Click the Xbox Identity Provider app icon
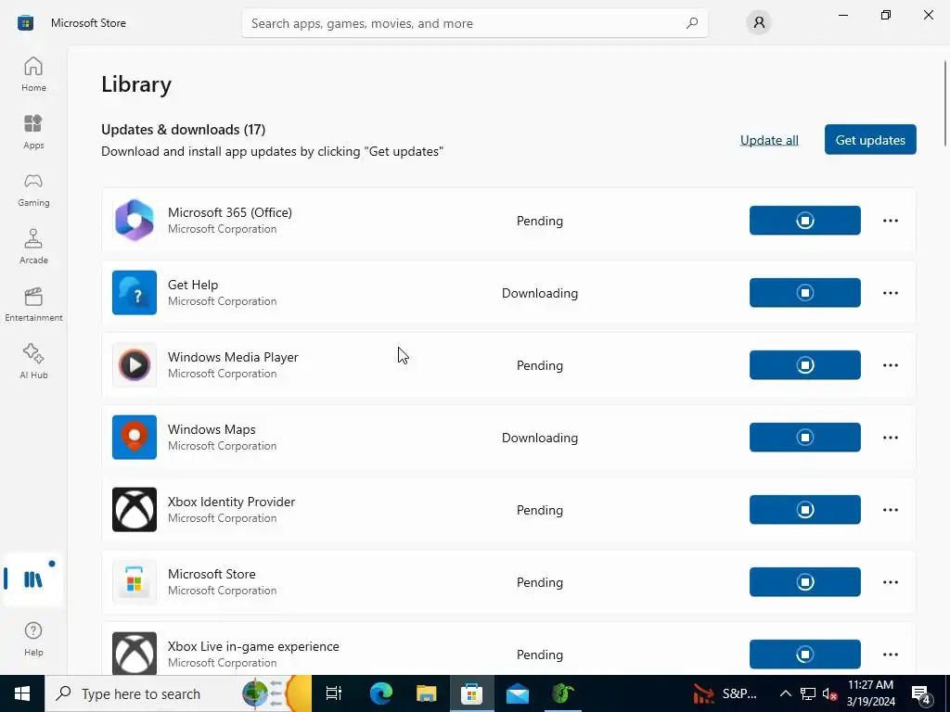This screenshot has height=712, width=950. coord(135,510)
